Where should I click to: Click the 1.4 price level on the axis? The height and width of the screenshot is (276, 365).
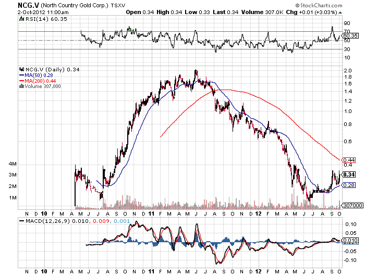pyautogui.click(x=348, y=91)
